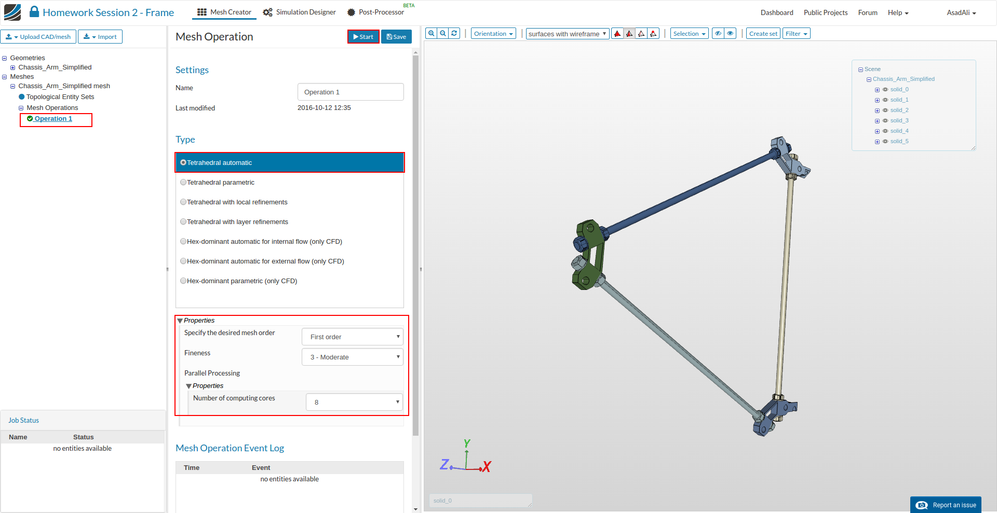Switch to the Post-Processor tab
This screenshot has width=997, height=513.
click(375, 12)
